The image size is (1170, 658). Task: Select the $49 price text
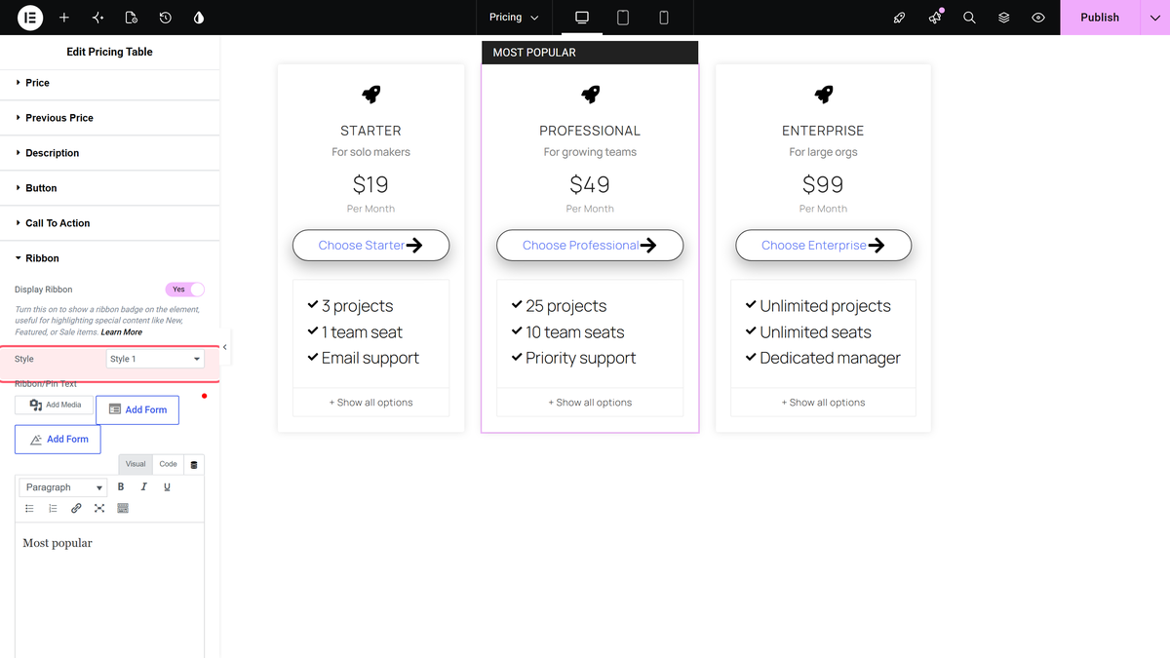click(590, 184)
